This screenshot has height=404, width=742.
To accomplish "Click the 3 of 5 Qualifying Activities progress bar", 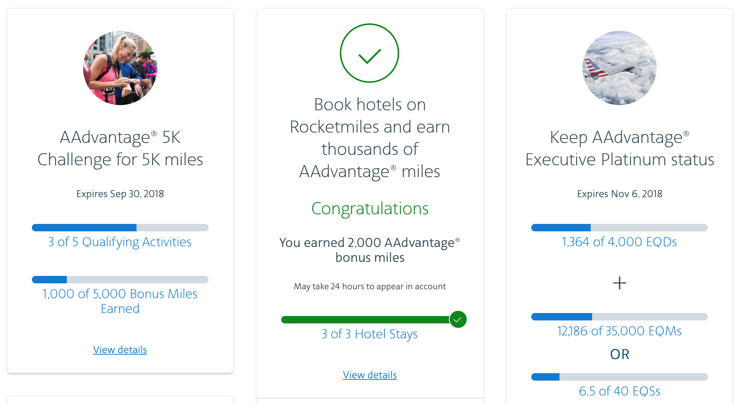I will [120, 228].
